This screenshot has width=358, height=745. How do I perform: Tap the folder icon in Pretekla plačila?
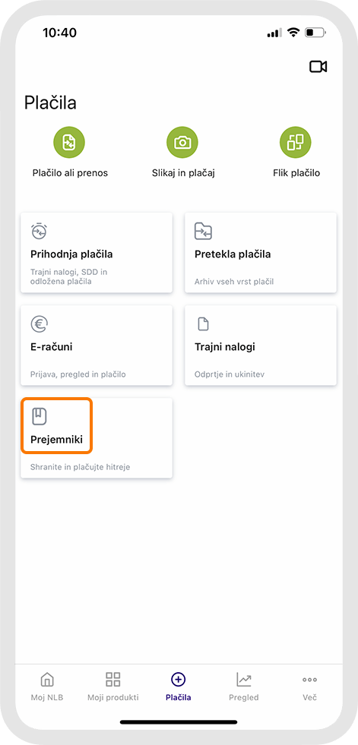coord(204,232)
